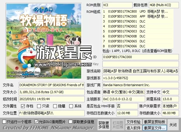Close the dialog with 关闭 button
The image size is (181, 132).
pos(173,125)
